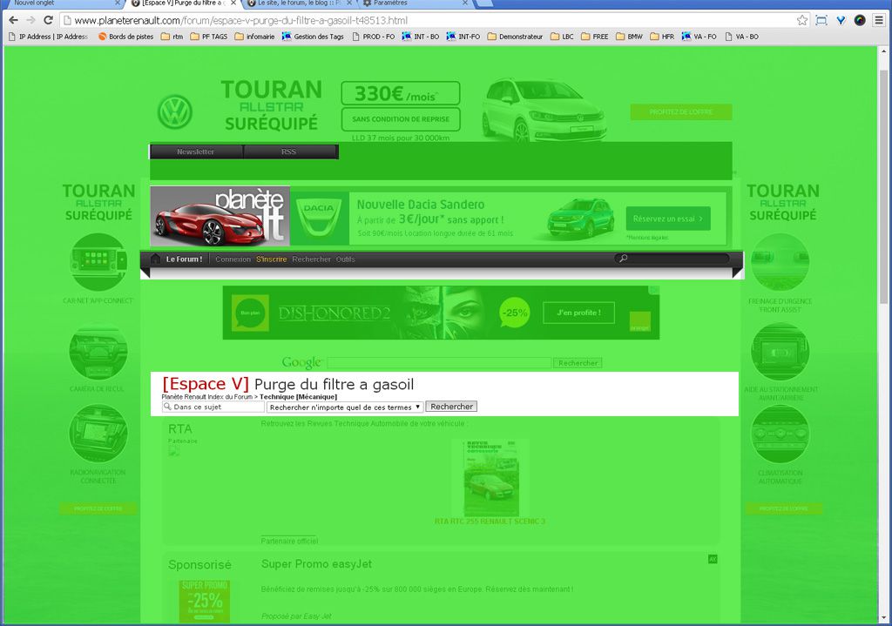Click the Partenaire officiel link
Screen dimensions: 892x626
[289, 541]
